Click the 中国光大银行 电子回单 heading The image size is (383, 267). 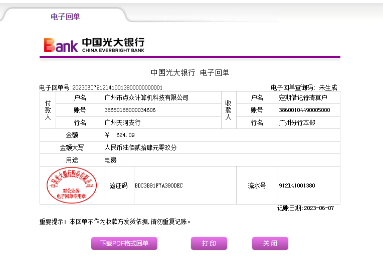coord(190,73)
